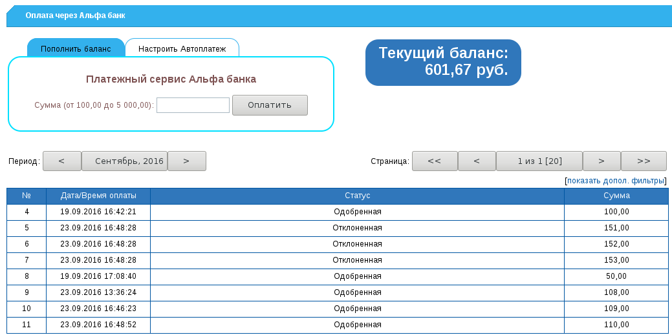672x335 pixels.
Task: Go to previous period month
Action: click(61, 161)
